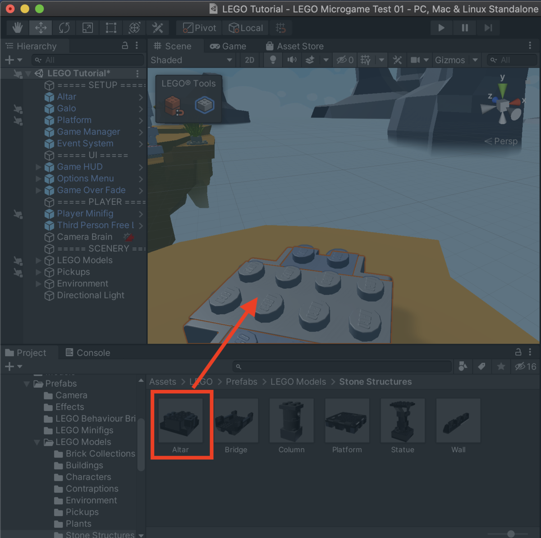This screenshot has width=541, height=538.
Task: Click the scene orientation gizmo cube
Action: pos(503,106)
